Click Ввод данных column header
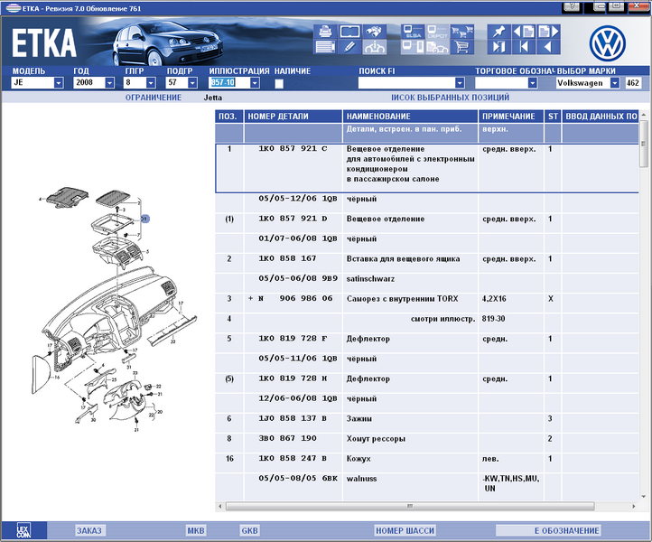The width and height of the screenshot is (652, 542). coord(601,117)
